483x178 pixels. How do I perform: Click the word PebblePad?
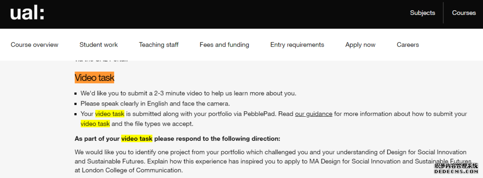pos(260,114)
